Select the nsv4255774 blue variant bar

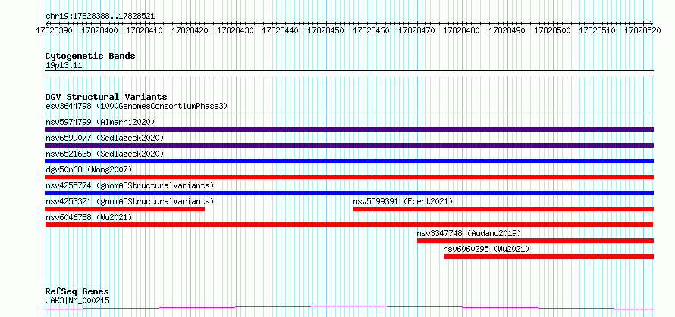click(349, 193)
